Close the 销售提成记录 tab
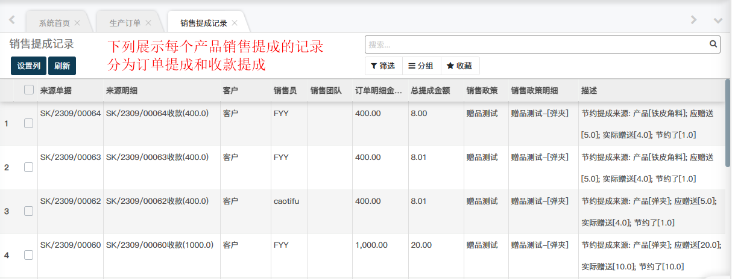Viewport: 732px width, 279px height. click(235, 23)
